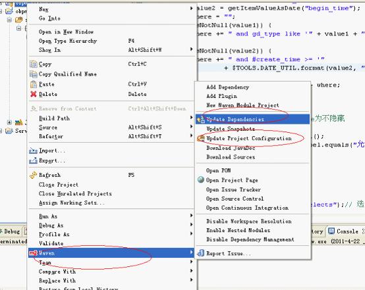
Task: Expand the Run As submenu arrow
Action: point(191,216)
